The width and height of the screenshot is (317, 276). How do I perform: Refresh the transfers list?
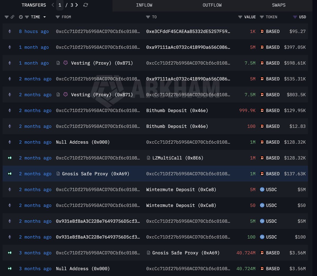pos(86,5)
